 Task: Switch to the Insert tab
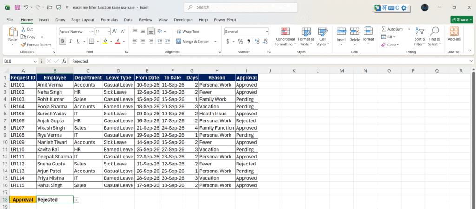click(x=44, y=19)
